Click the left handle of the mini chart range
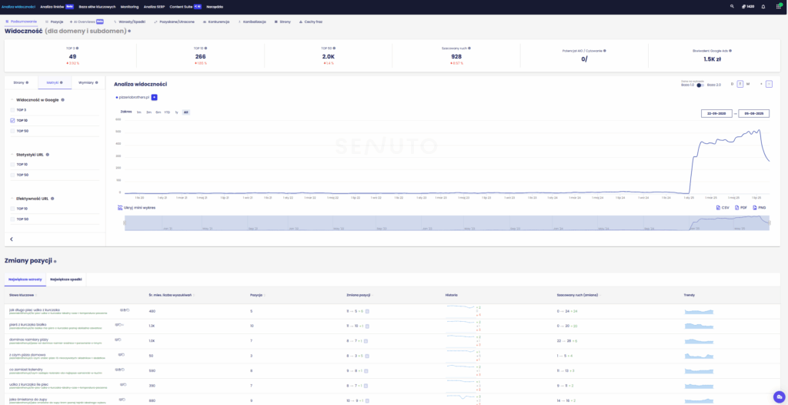This screenshot has height=405, width=788. coord(125,223)
